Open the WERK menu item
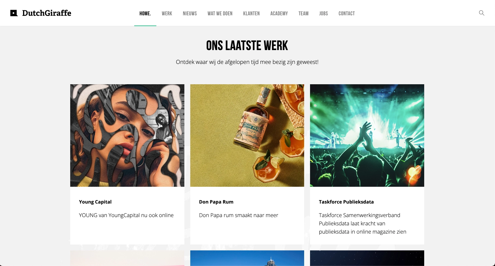The width and height of the screenshot is (495, 266). point(167,14)
